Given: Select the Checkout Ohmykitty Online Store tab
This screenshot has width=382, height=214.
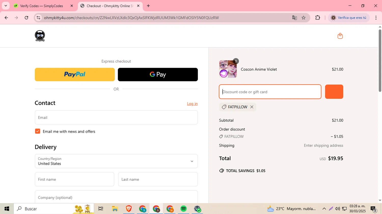Looking at the screenshot, I should click(110, 6).
